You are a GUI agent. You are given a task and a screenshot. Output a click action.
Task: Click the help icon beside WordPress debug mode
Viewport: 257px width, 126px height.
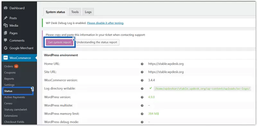pyautogui.click(x=142, y=122)
